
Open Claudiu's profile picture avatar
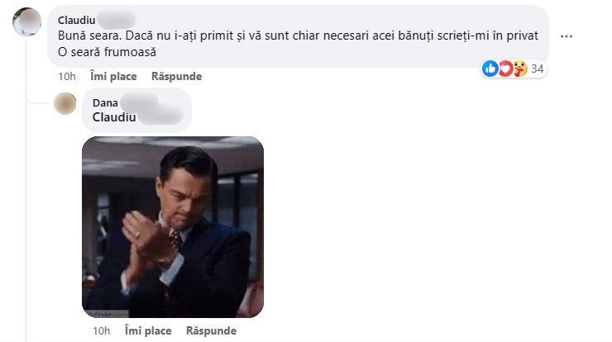tap(27, 21)
